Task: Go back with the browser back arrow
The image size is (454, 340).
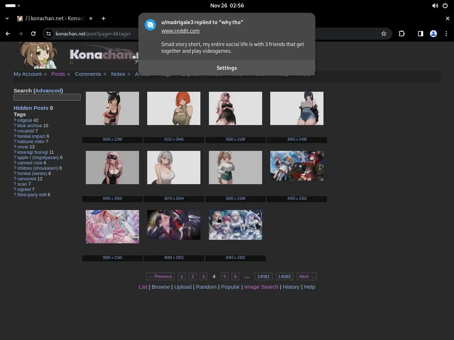Action: 8,34
